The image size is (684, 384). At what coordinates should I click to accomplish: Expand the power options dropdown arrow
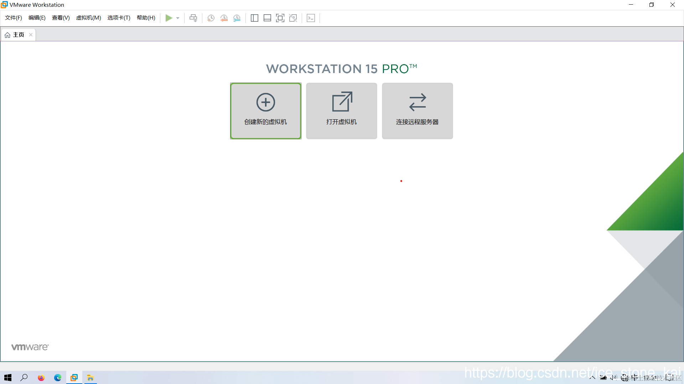[x=178, y=18]
